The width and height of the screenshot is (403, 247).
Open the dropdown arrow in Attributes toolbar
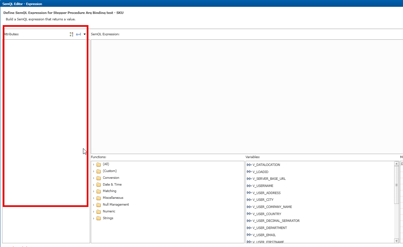coord(85,34)
